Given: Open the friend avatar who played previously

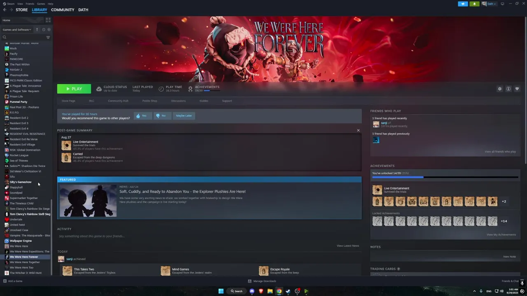Looking at the screenshot, I should [x=376, y=140].
